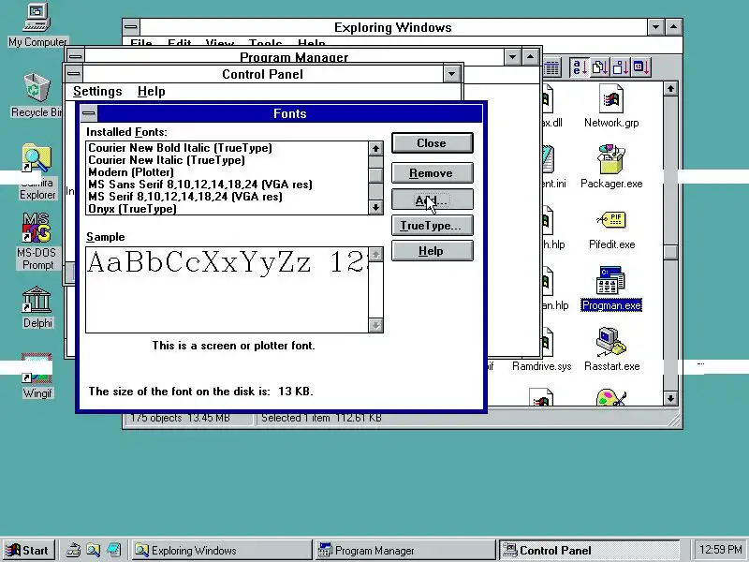Select MS Serif 8,10,12,14,18,24 (VGA res) font
749x562 pixels.
(227, 197)
